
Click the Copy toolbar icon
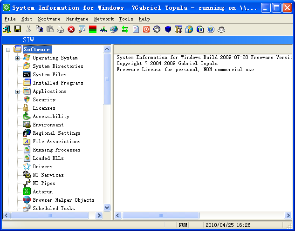pos(39,29)
